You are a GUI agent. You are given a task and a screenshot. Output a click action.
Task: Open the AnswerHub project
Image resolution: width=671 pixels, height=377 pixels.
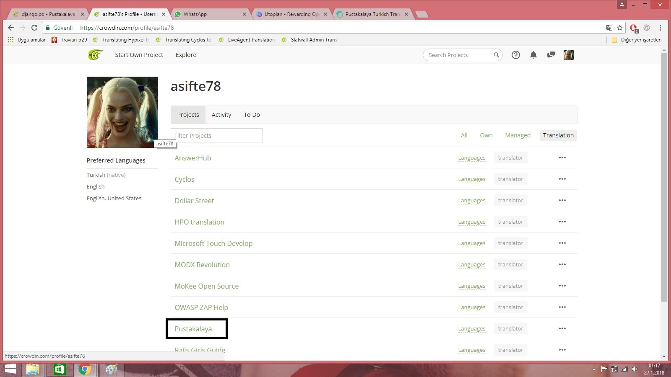193,158
